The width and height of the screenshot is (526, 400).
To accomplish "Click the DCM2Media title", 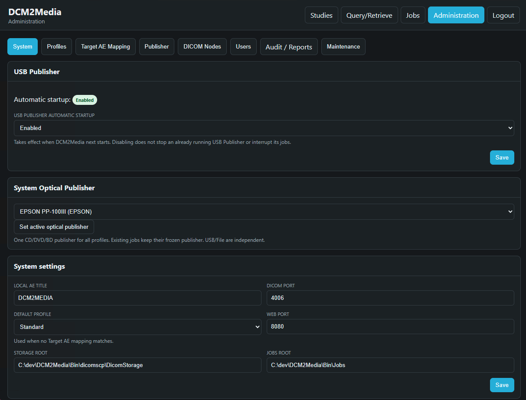I will coord(35,12).
